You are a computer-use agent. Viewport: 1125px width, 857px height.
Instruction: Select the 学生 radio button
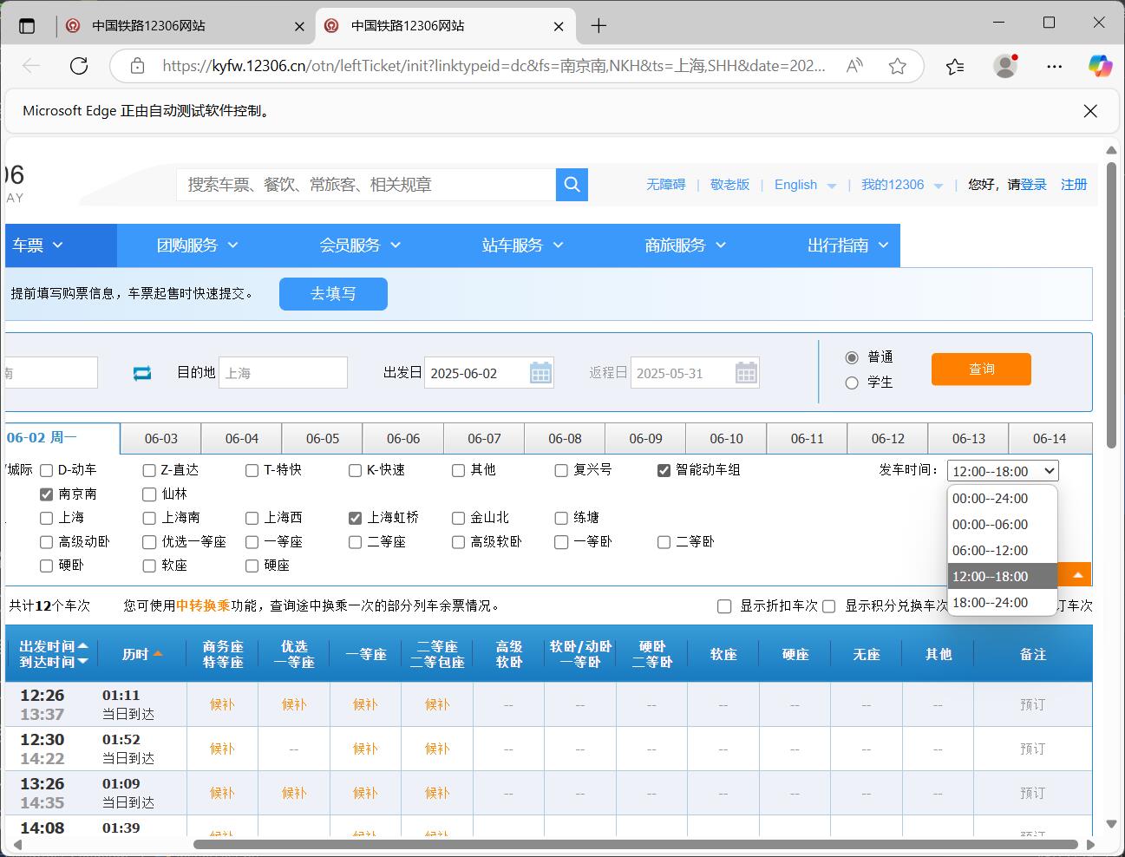(852, 383)
